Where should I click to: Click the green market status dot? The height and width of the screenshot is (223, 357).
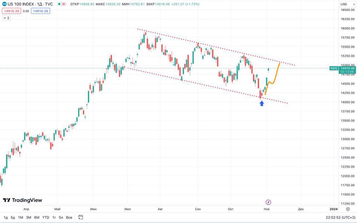point(59,4)
